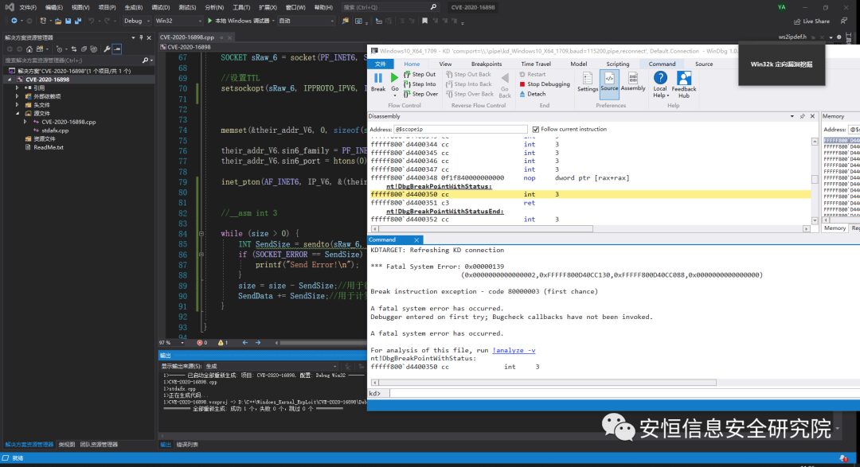Click Live Share in Visual Studio
This screenshot has height=467, width=860.
811,21
